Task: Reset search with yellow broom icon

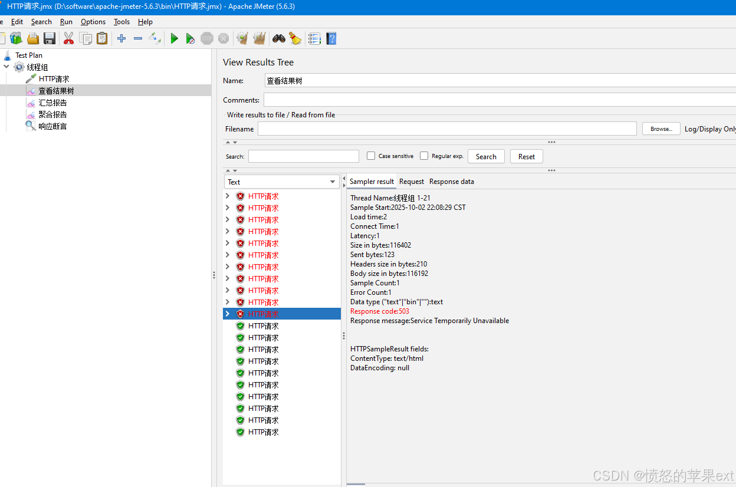Action: 295,39
